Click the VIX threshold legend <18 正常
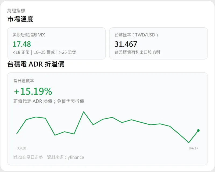215x172 pixels. 21,52
